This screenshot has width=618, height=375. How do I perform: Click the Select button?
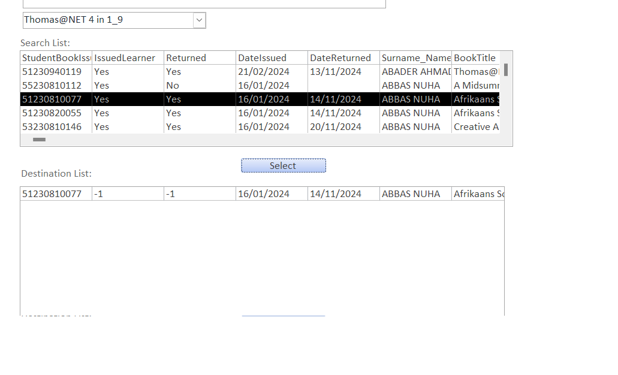284,165
